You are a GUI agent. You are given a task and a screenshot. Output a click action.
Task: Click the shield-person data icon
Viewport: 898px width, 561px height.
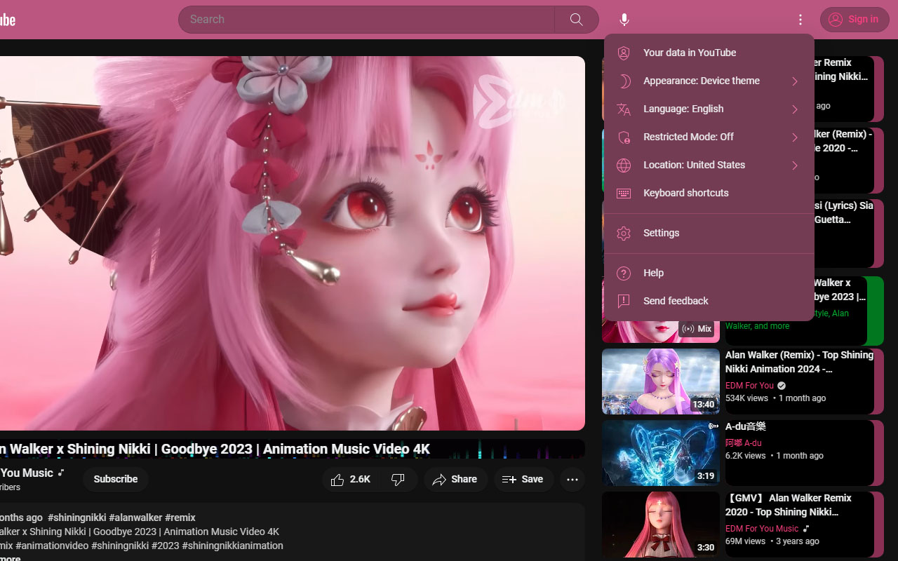[x=624, y=53]
